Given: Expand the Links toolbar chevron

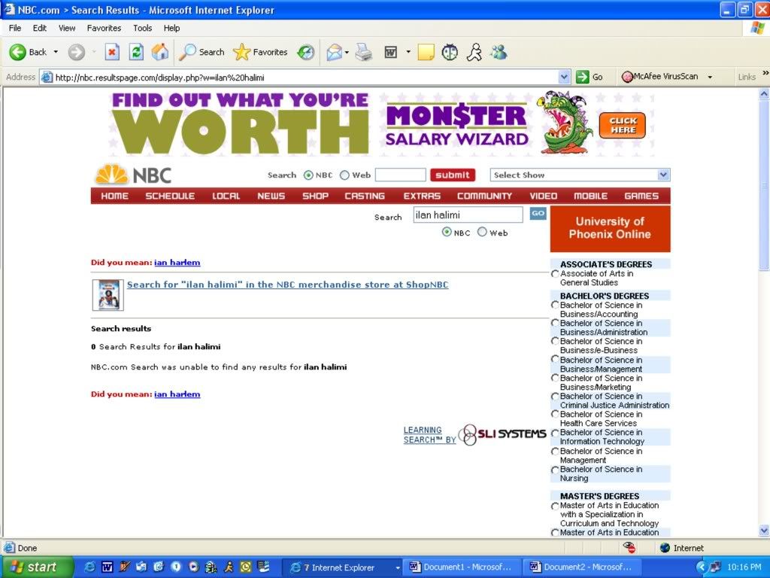Looking at the screenshot, I should 765,73.
